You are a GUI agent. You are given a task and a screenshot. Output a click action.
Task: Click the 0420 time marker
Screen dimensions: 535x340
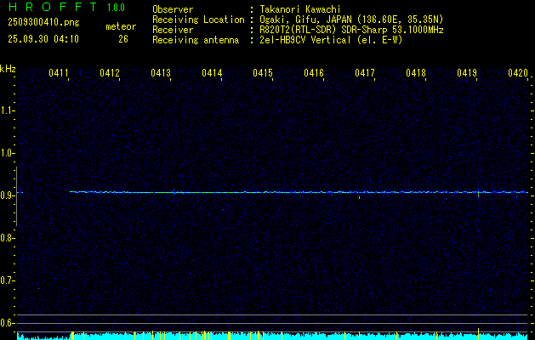click(518, 73)
